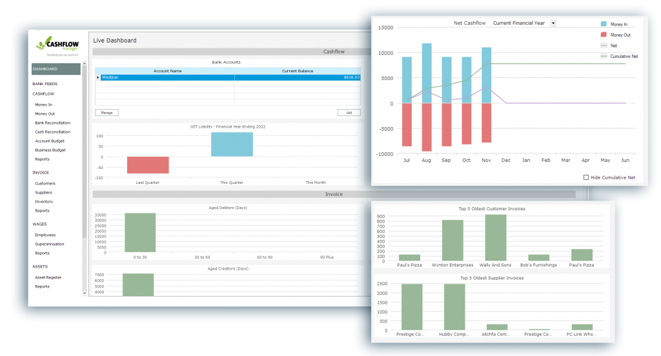Click the Cashflow Manager logo

pos(57,46)
